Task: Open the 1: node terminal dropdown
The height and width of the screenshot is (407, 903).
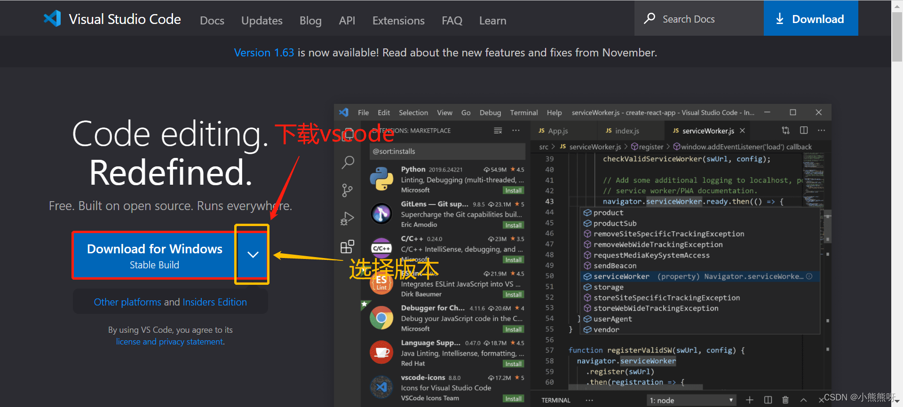Action: 691,400
